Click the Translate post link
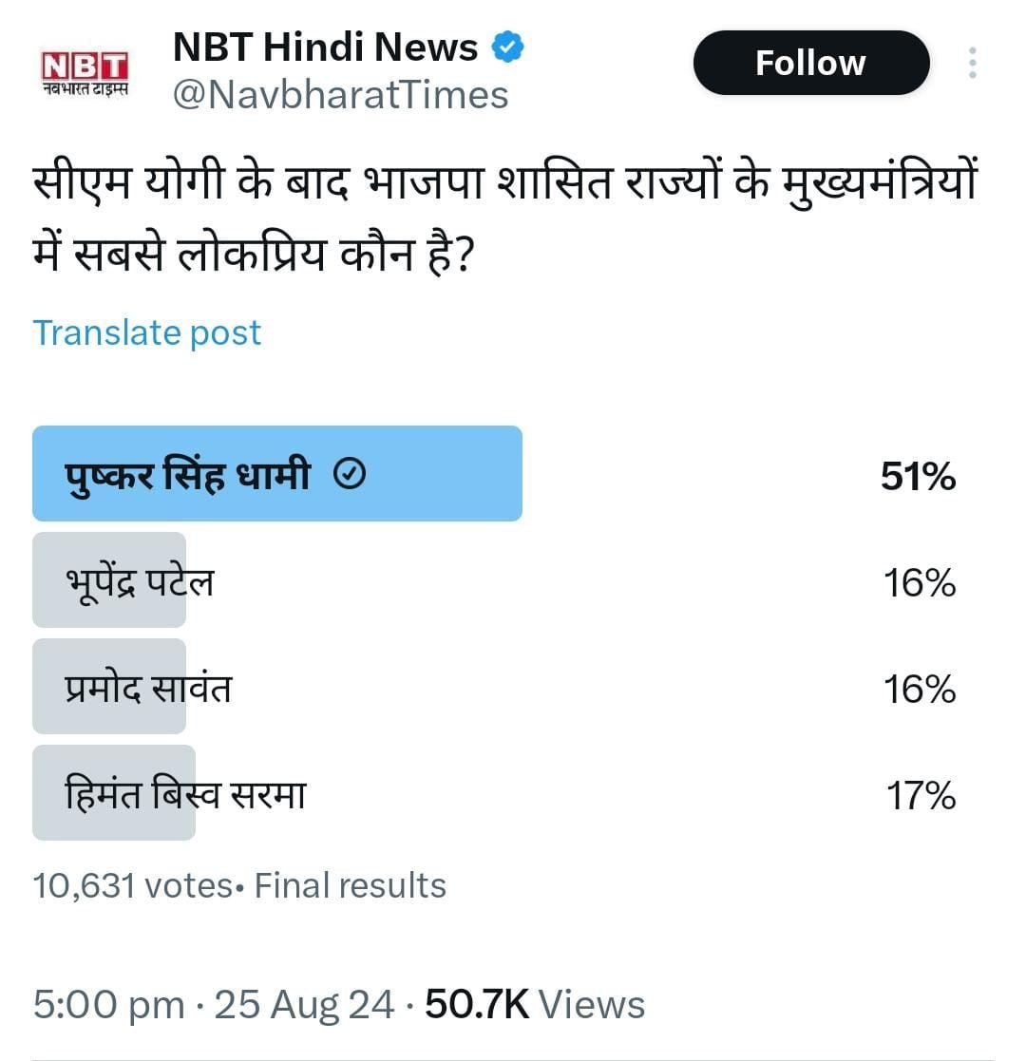This screenshot has height=1061, width=1026. pos(147,332)
